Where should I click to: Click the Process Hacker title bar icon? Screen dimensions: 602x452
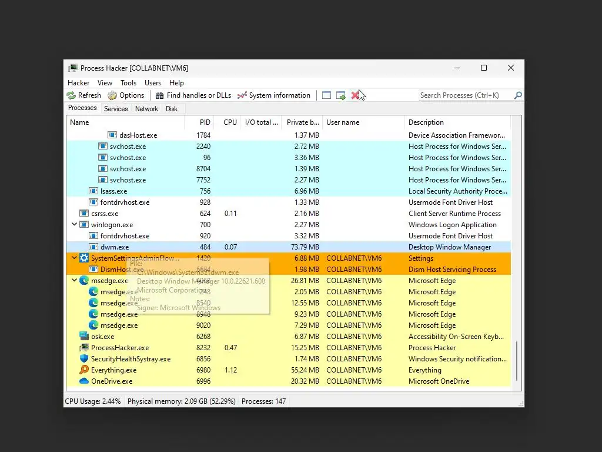(72, 68)
